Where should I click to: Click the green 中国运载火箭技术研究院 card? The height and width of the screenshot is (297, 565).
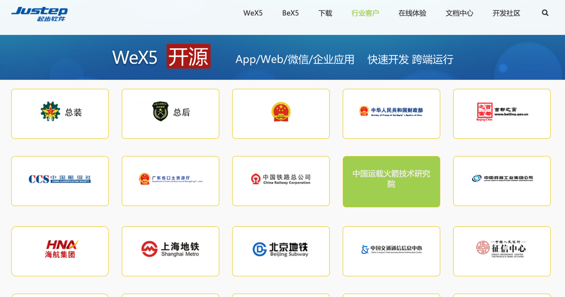(391, 181)
